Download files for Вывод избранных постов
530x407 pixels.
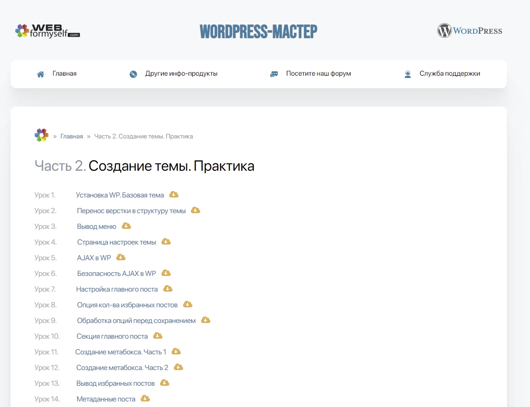tap(165, 383)
